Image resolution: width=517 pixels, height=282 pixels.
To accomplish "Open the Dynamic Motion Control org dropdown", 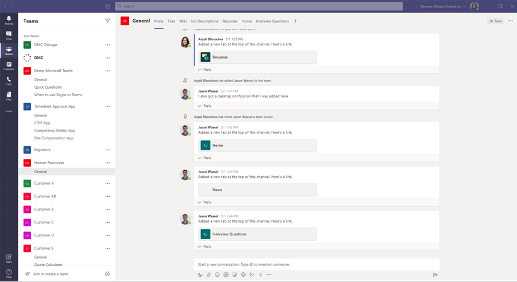I will [442, 6].
